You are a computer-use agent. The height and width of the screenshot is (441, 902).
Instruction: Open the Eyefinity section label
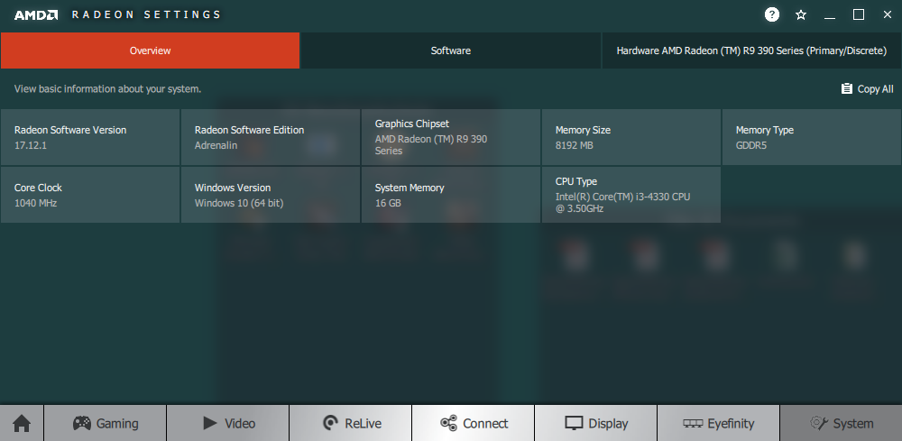click(x=731, y=424)
